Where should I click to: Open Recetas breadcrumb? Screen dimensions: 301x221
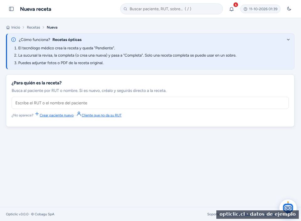pos(34,28)
